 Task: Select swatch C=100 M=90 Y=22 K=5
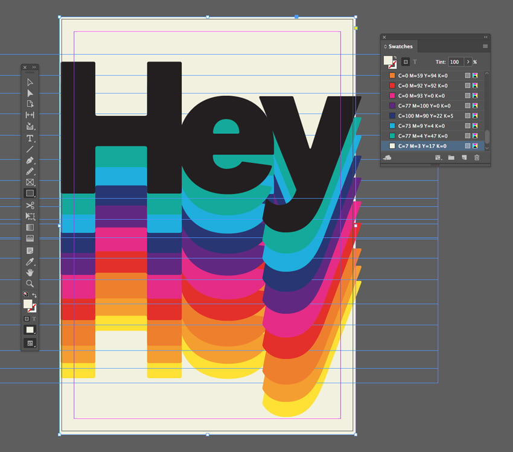coord(433,116)
